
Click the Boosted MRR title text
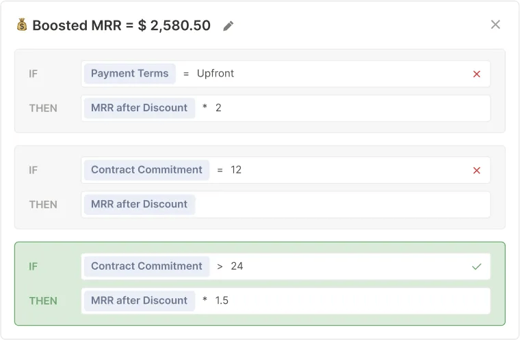[x=121, y=25]
